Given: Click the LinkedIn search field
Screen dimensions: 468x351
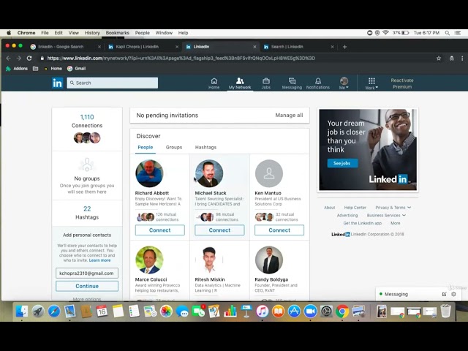Looking at the screenshot, I should click(112, 83).
